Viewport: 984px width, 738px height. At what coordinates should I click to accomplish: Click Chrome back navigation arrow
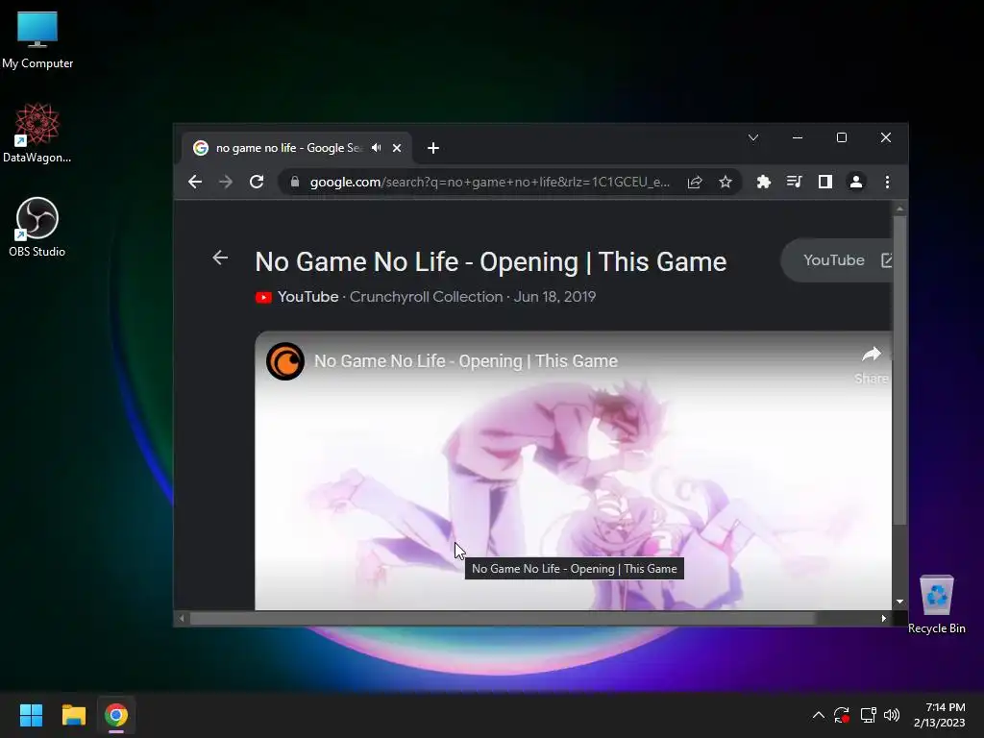pyautogui.click(x=195, y=182)
